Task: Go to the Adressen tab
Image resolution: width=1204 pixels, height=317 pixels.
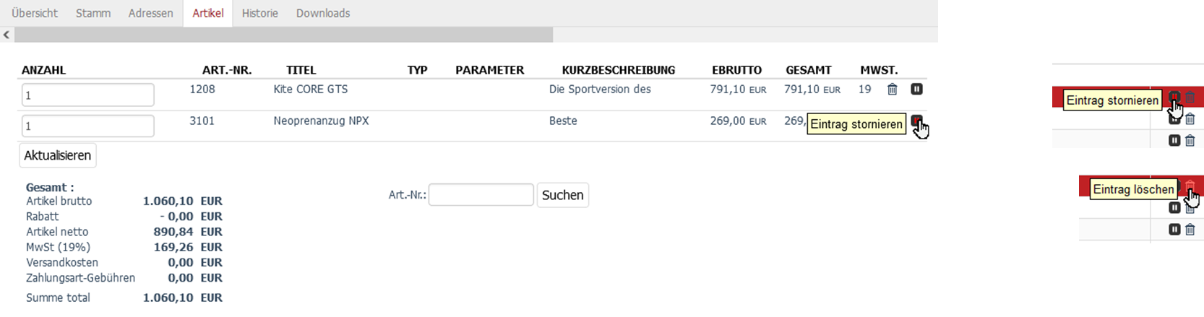Action: (x=150, y=13)
